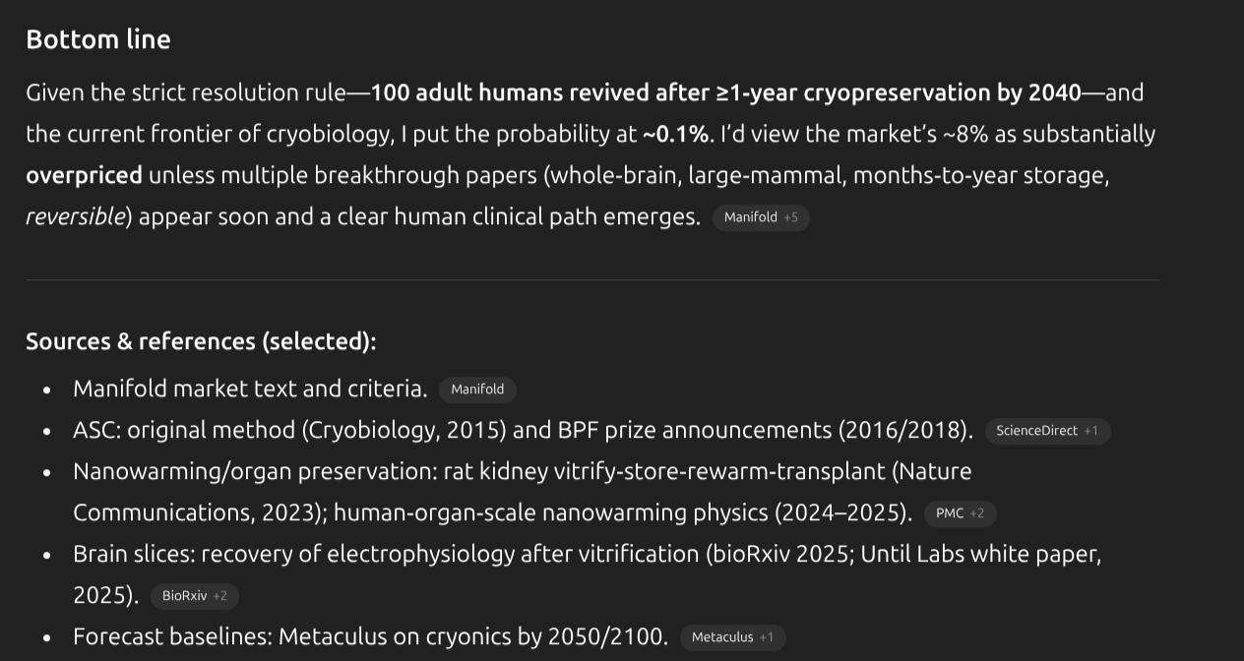
Task: Click the bold word "overpriced"
Action: click(84, 175)
